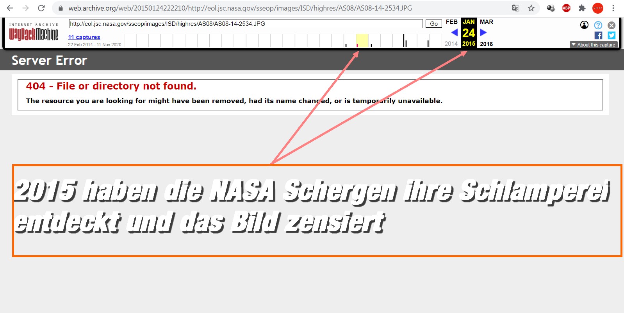
Task: Click highlighted yellow 2015 timeline segment
Action: pos(362,41)
